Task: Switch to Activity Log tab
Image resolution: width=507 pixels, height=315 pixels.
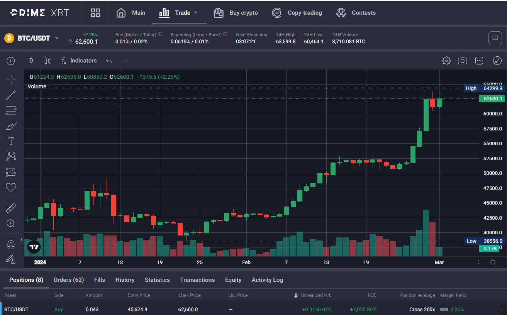Action: pos(267,280)
